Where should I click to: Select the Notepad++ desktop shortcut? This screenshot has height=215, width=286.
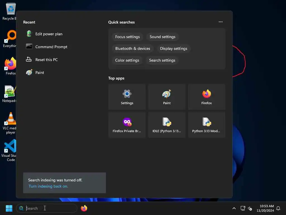tap(9, 94)
